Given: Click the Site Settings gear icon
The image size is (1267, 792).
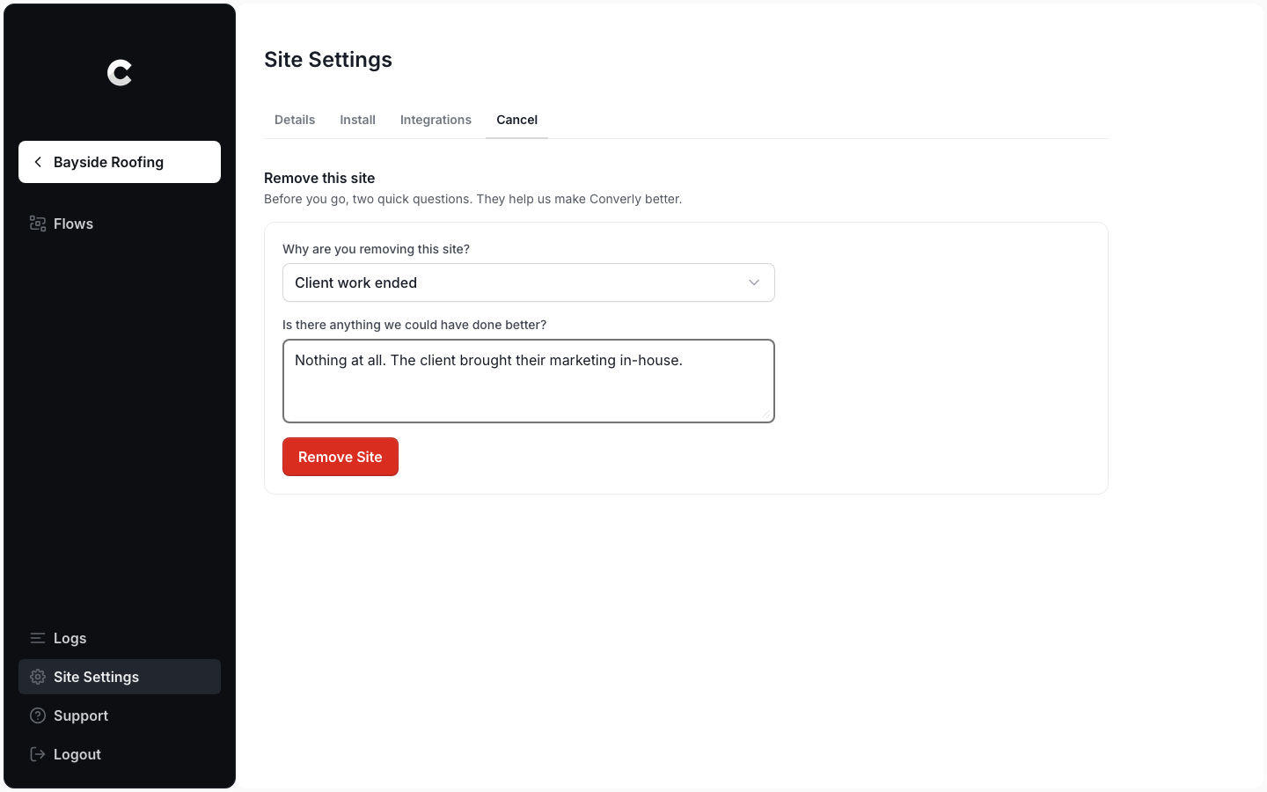Looking at the screenshot, I should coord(38,677).
